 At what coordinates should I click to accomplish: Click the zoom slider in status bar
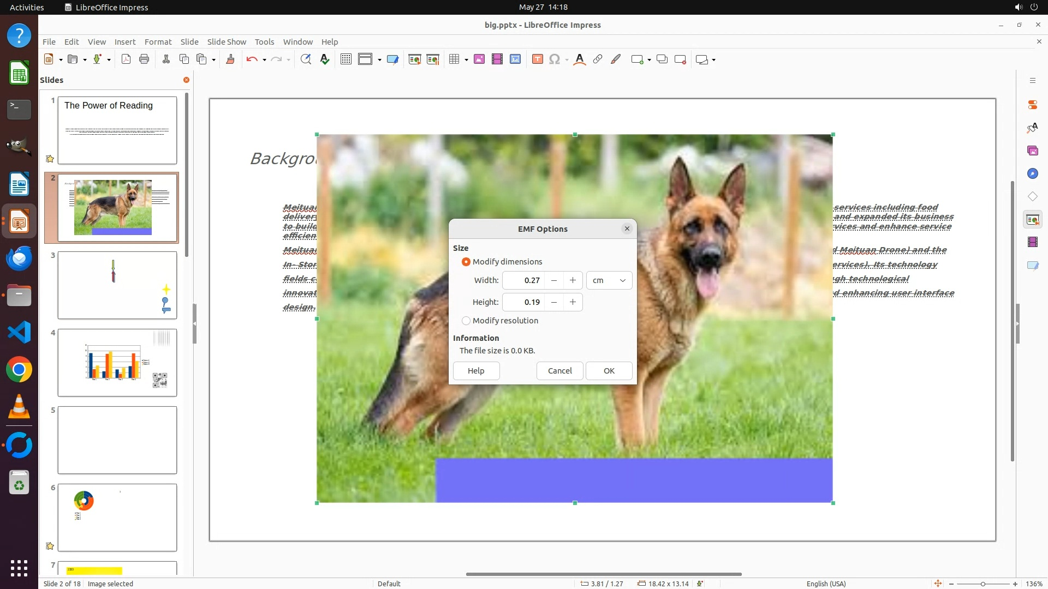(982, 584)
